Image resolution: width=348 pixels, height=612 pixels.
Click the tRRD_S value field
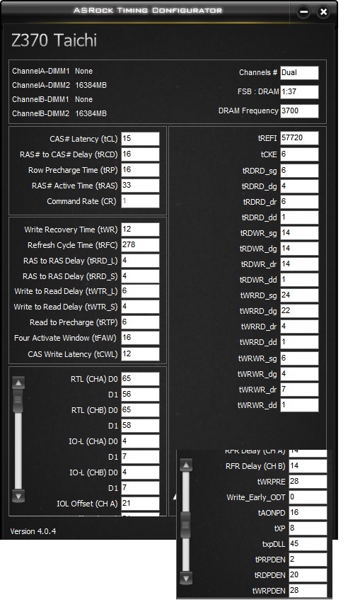coord(140,276)
